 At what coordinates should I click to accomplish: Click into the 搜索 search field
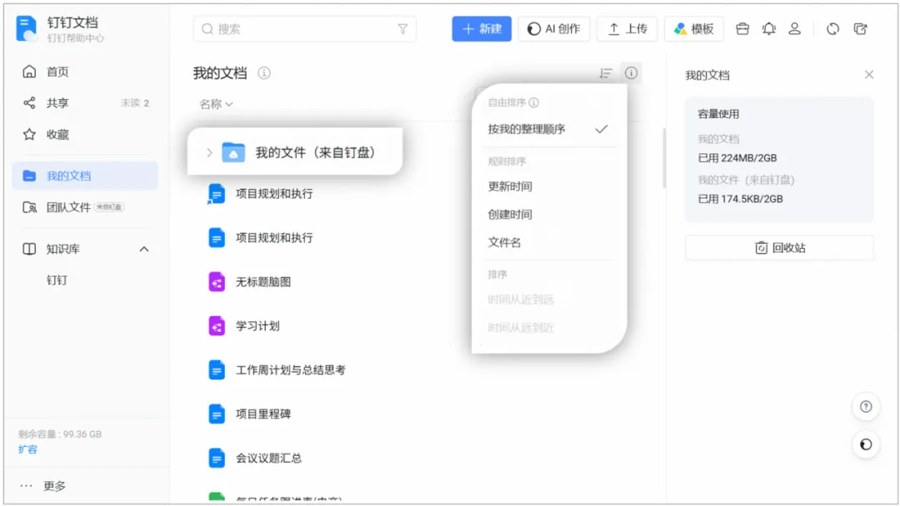coord(305,29)
